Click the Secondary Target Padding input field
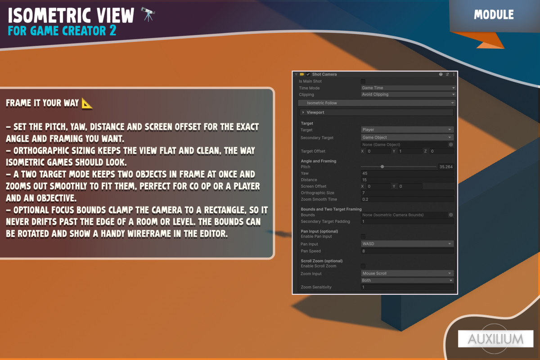The width and height of the screenshot is (540, 360). [407, 221]
